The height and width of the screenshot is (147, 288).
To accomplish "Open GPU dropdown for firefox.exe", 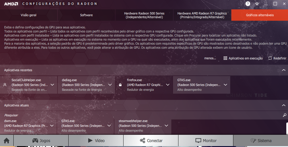I will pos(168,85).
